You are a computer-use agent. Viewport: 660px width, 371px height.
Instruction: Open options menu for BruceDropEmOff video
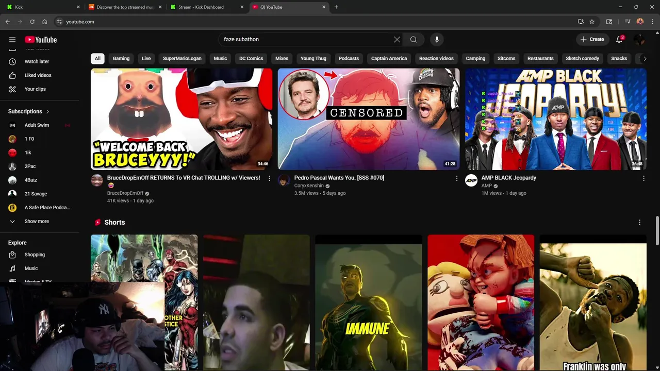tap(269, 178)
